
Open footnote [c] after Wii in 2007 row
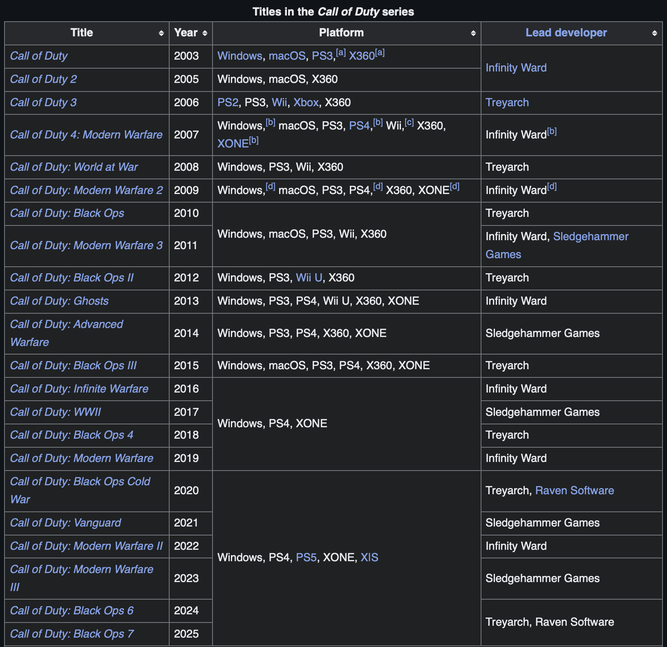tap(410, 122)
